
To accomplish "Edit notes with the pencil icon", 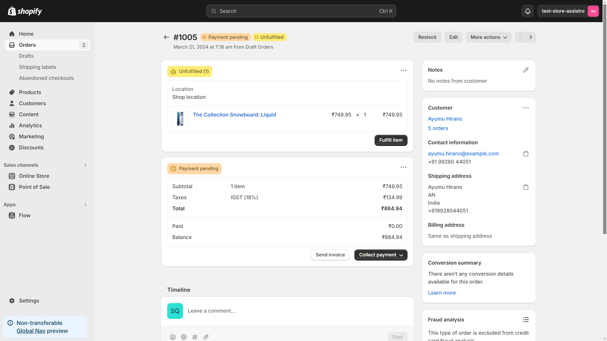I will [526, 70].
